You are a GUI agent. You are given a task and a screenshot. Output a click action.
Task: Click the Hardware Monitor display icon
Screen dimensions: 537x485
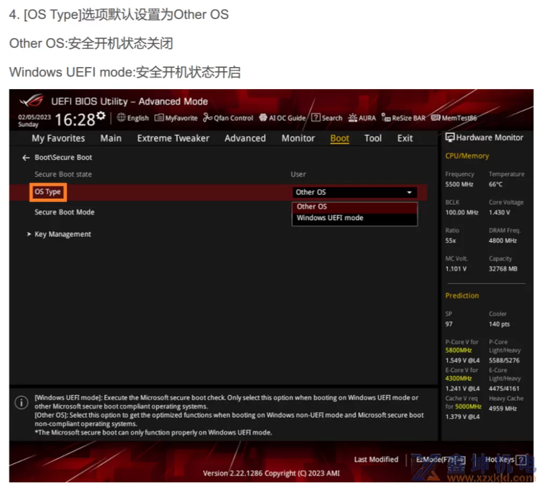tap(449, 137)
